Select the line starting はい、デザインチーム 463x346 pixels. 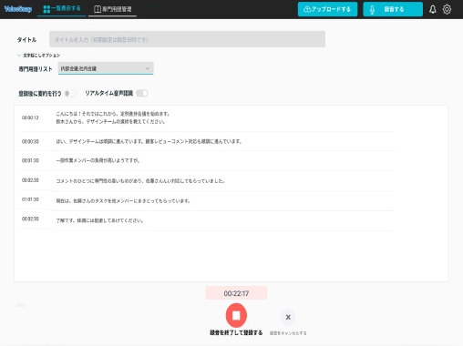pyautogui.click(x=149, y=141)
